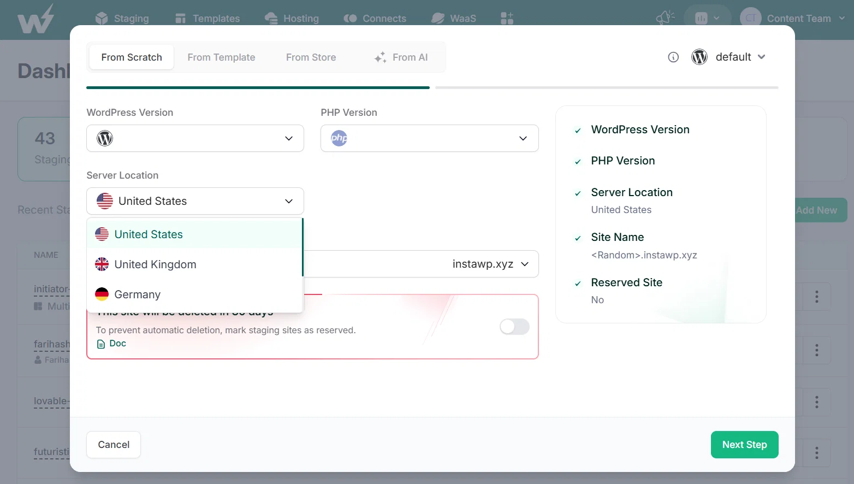Click the InstaWP logo in header

[36, 19]
